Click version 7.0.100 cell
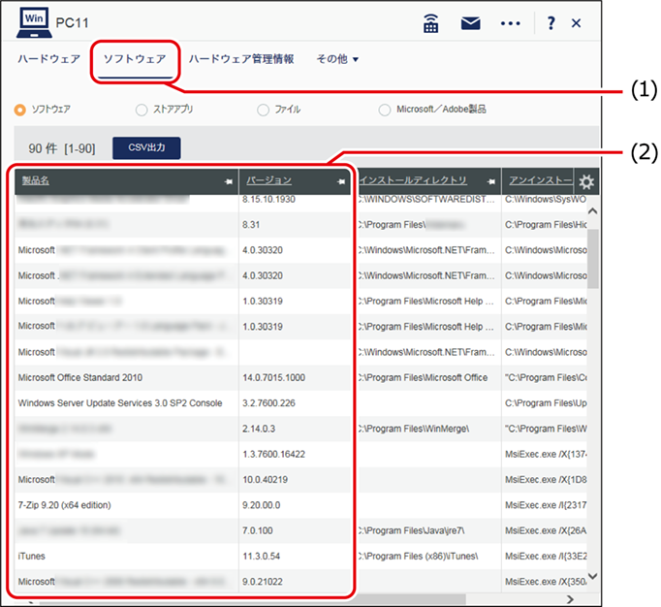The image size is (661, 607). click(x=295, y=530)
